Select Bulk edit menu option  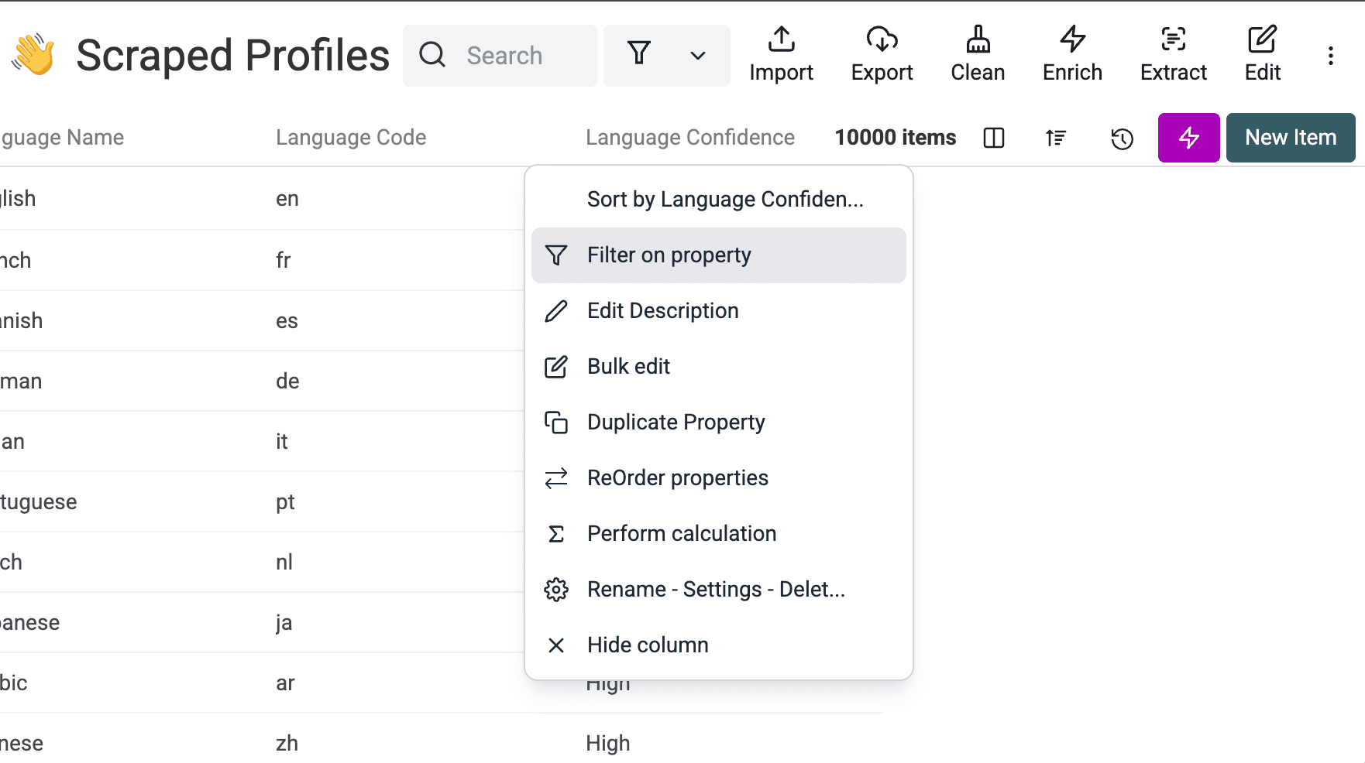[719, 367]
